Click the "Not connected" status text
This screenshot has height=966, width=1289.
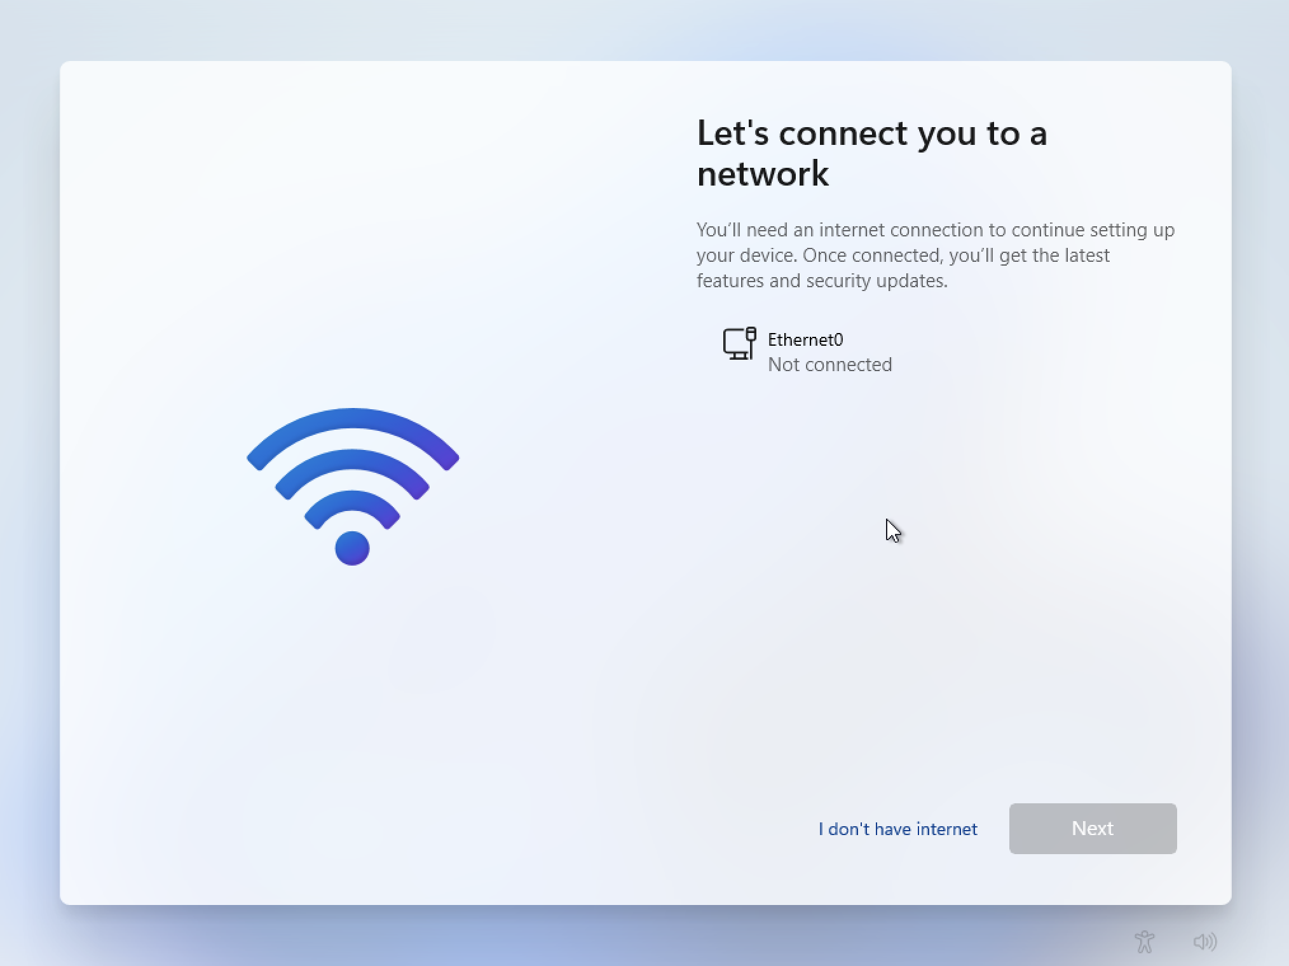[829, 364]
